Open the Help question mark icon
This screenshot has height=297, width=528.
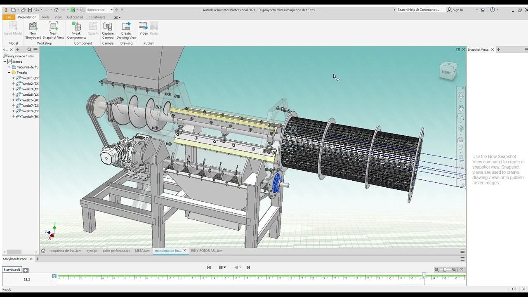[493, 10]
